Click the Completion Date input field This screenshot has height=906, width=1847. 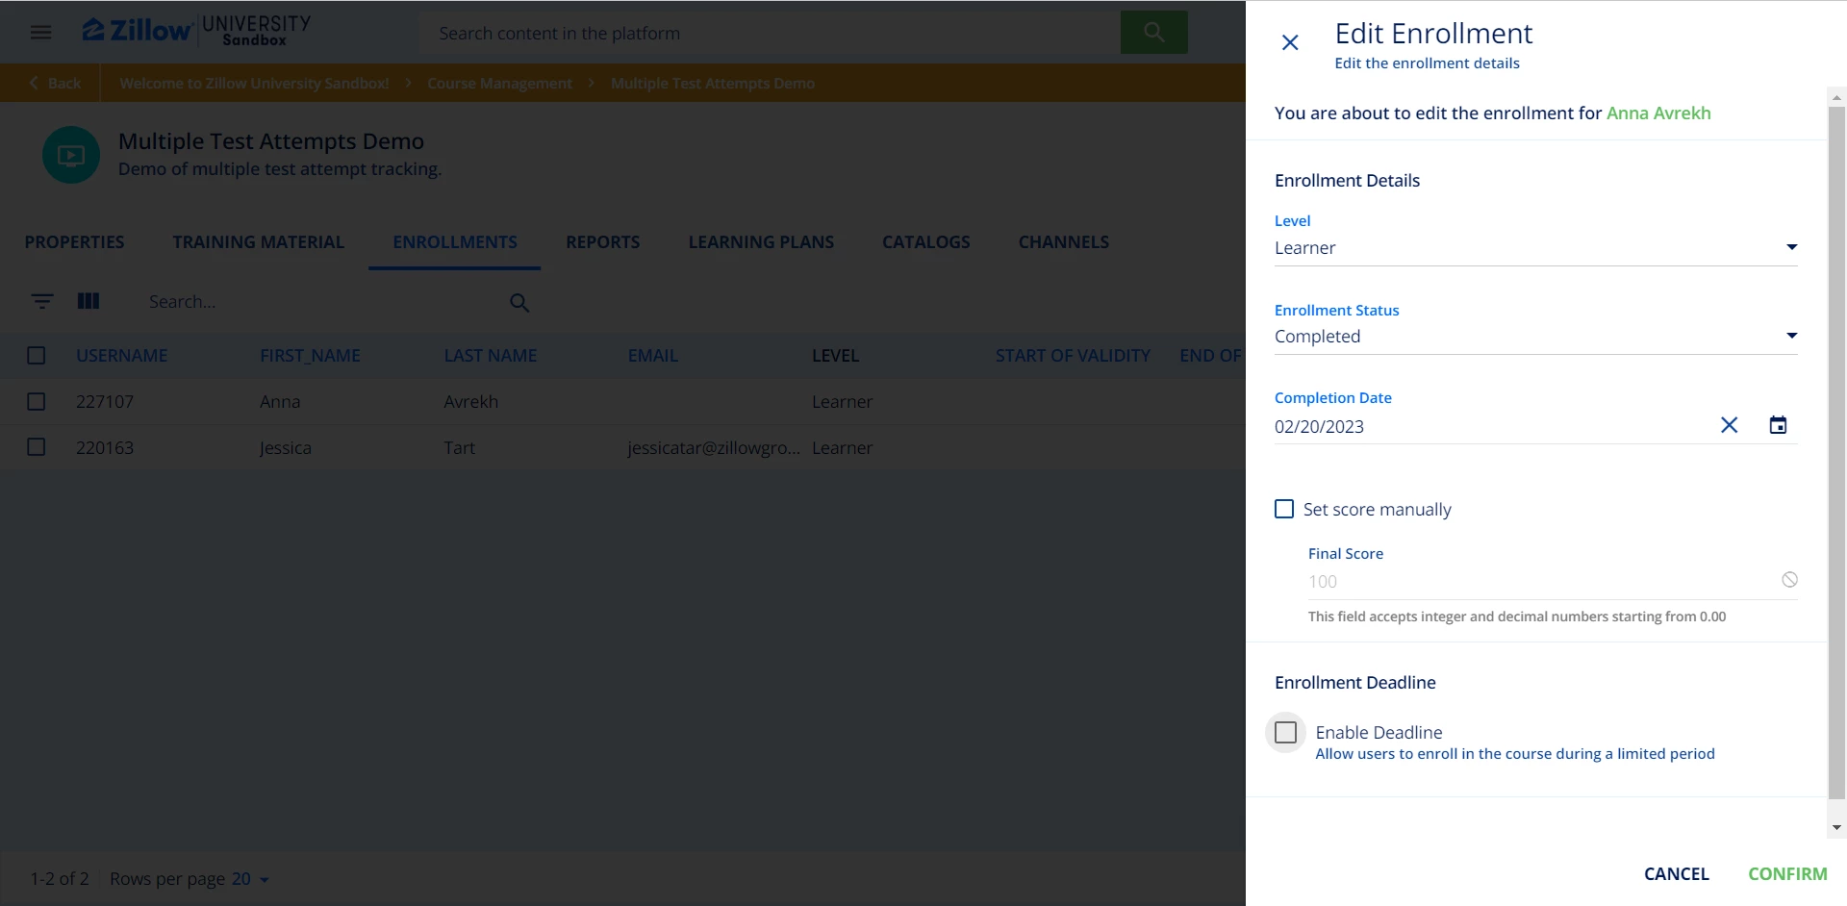[x=1491, y=426]
